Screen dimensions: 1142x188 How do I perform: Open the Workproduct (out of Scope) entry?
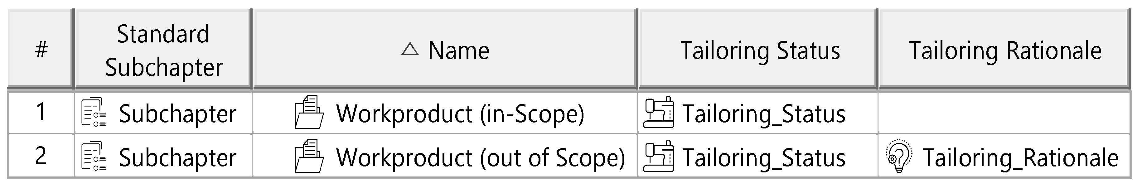click(x=481, y=157)
